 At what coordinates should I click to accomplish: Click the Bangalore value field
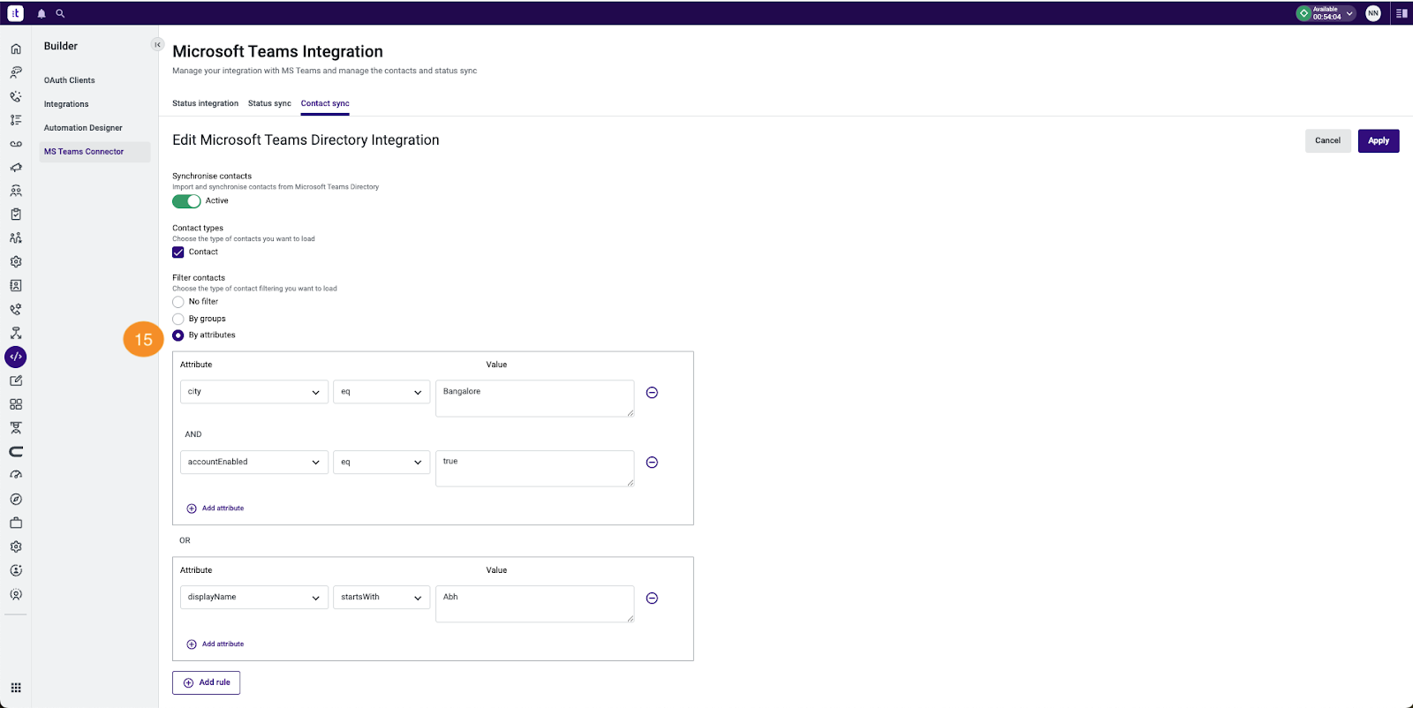(534, 398)
